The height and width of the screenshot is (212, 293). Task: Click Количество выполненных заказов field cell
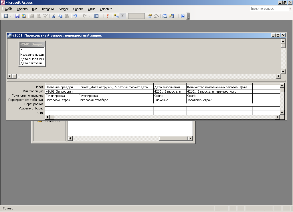click(x=219, y=87)
